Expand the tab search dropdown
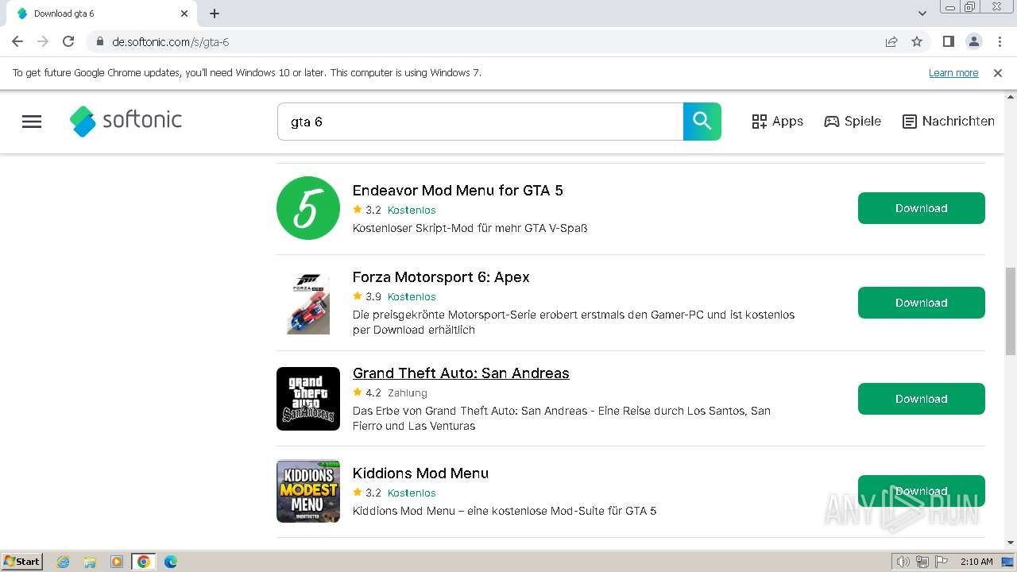Screen dimensions: 1017x572 922,14
